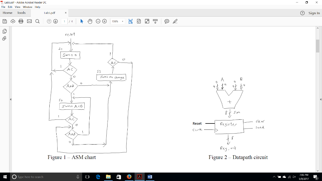Select the Hand tool
The height and width of the screenshot is (181, 322).
(90, 21)
